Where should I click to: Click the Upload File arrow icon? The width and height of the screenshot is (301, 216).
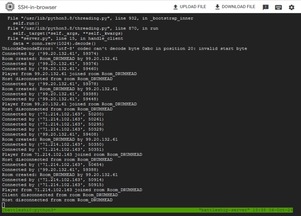175,7
